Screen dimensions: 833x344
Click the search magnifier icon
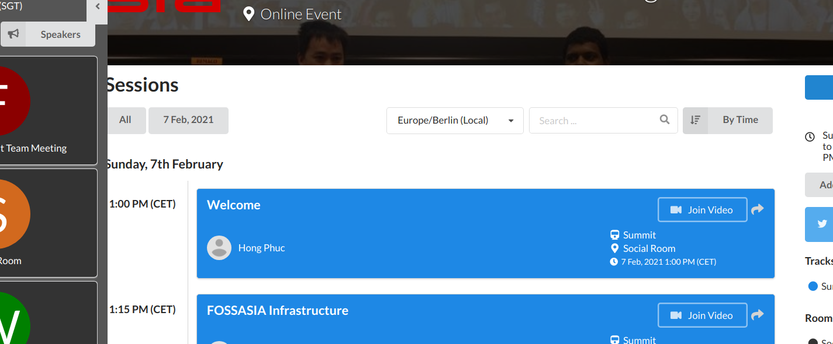pyautogui.click(x=665, y=120)
